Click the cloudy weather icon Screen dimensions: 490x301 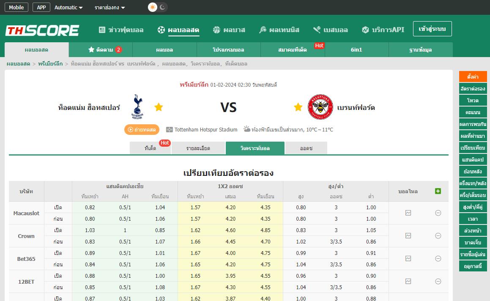click(247, 129)
